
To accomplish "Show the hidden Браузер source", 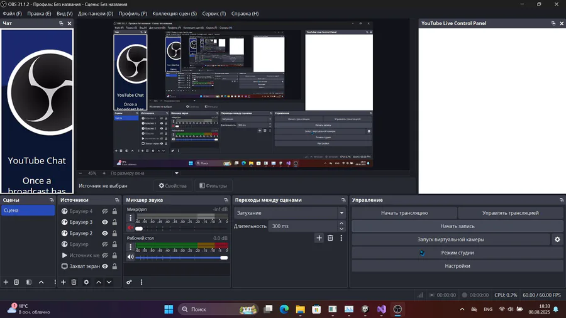I will click(104, 244).
